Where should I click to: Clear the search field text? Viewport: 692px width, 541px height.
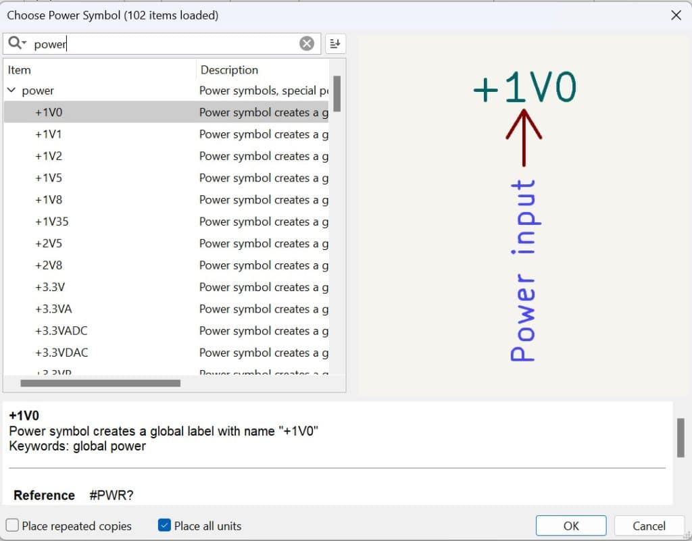click(x=307, y=43)
